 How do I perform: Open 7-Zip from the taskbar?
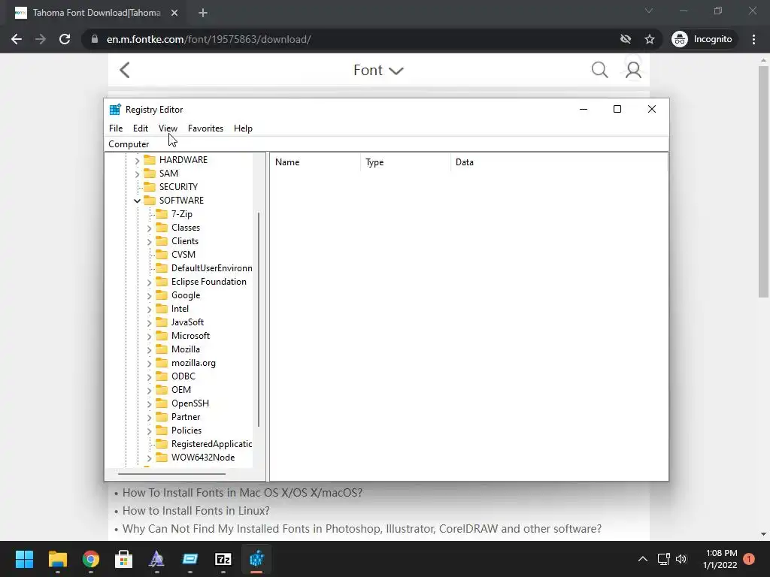223,559
